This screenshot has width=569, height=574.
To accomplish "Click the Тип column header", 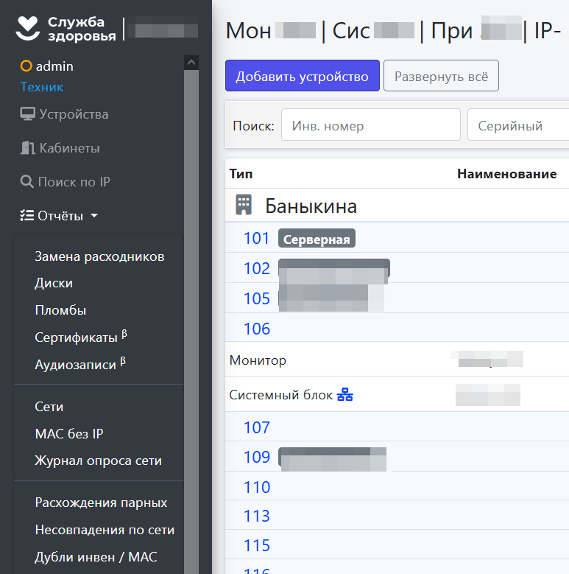I will (x=241, y=173).
